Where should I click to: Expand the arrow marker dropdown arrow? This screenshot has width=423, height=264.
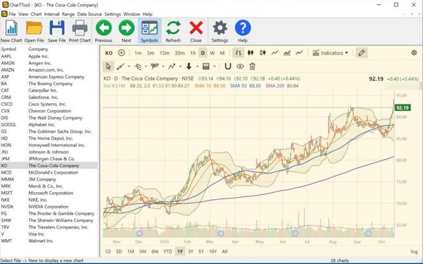point(197,67)
